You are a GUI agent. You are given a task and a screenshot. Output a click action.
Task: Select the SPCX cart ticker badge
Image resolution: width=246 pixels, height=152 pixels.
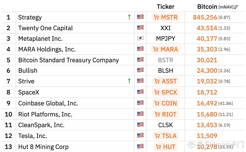[x=166, y=92]
